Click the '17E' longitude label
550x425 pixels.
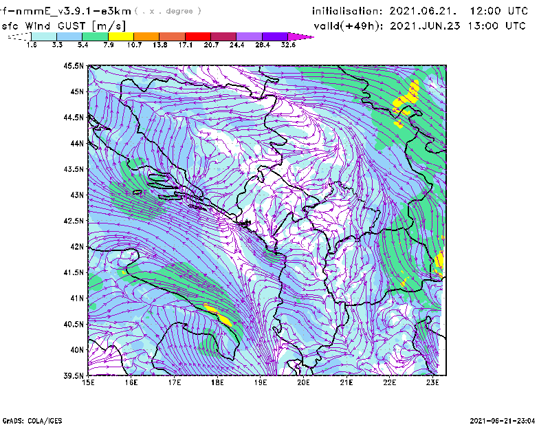175,382
